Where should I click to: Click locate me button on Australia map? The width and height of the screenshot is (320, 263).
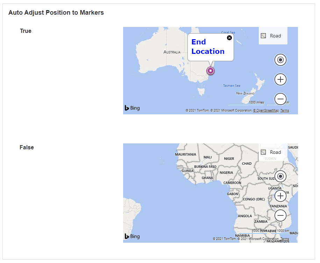coord(280,60)
